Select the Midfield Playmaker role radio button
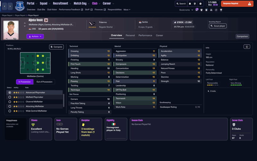 (10, 97)
